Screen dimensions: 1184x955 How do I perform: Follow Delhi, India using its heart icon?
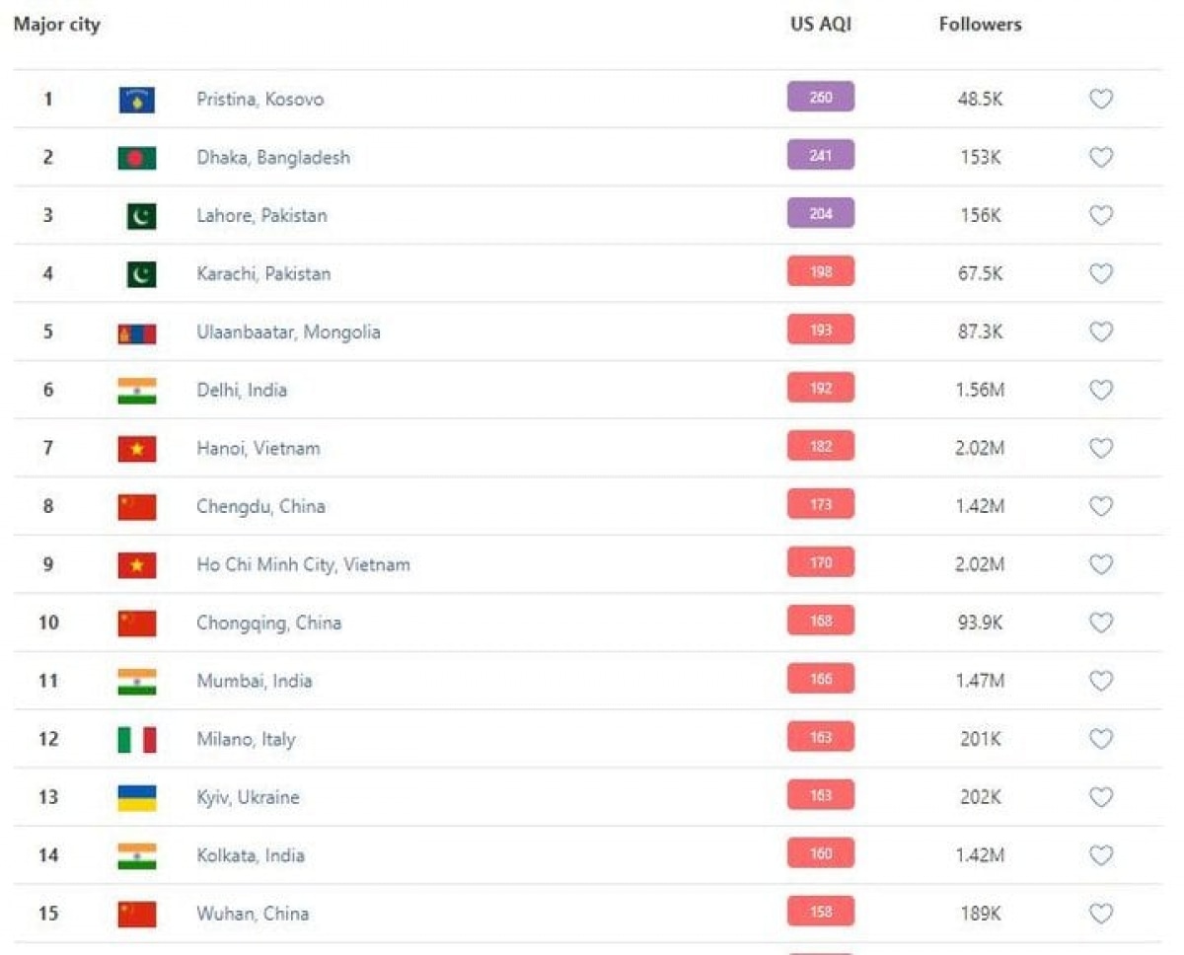tap(1101, 390)
